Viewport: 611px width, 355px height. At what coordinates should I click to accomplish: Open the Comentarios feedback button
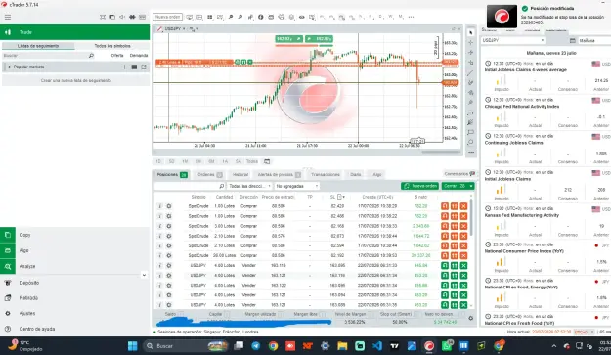pyautogui.click(x=459, y=174)
